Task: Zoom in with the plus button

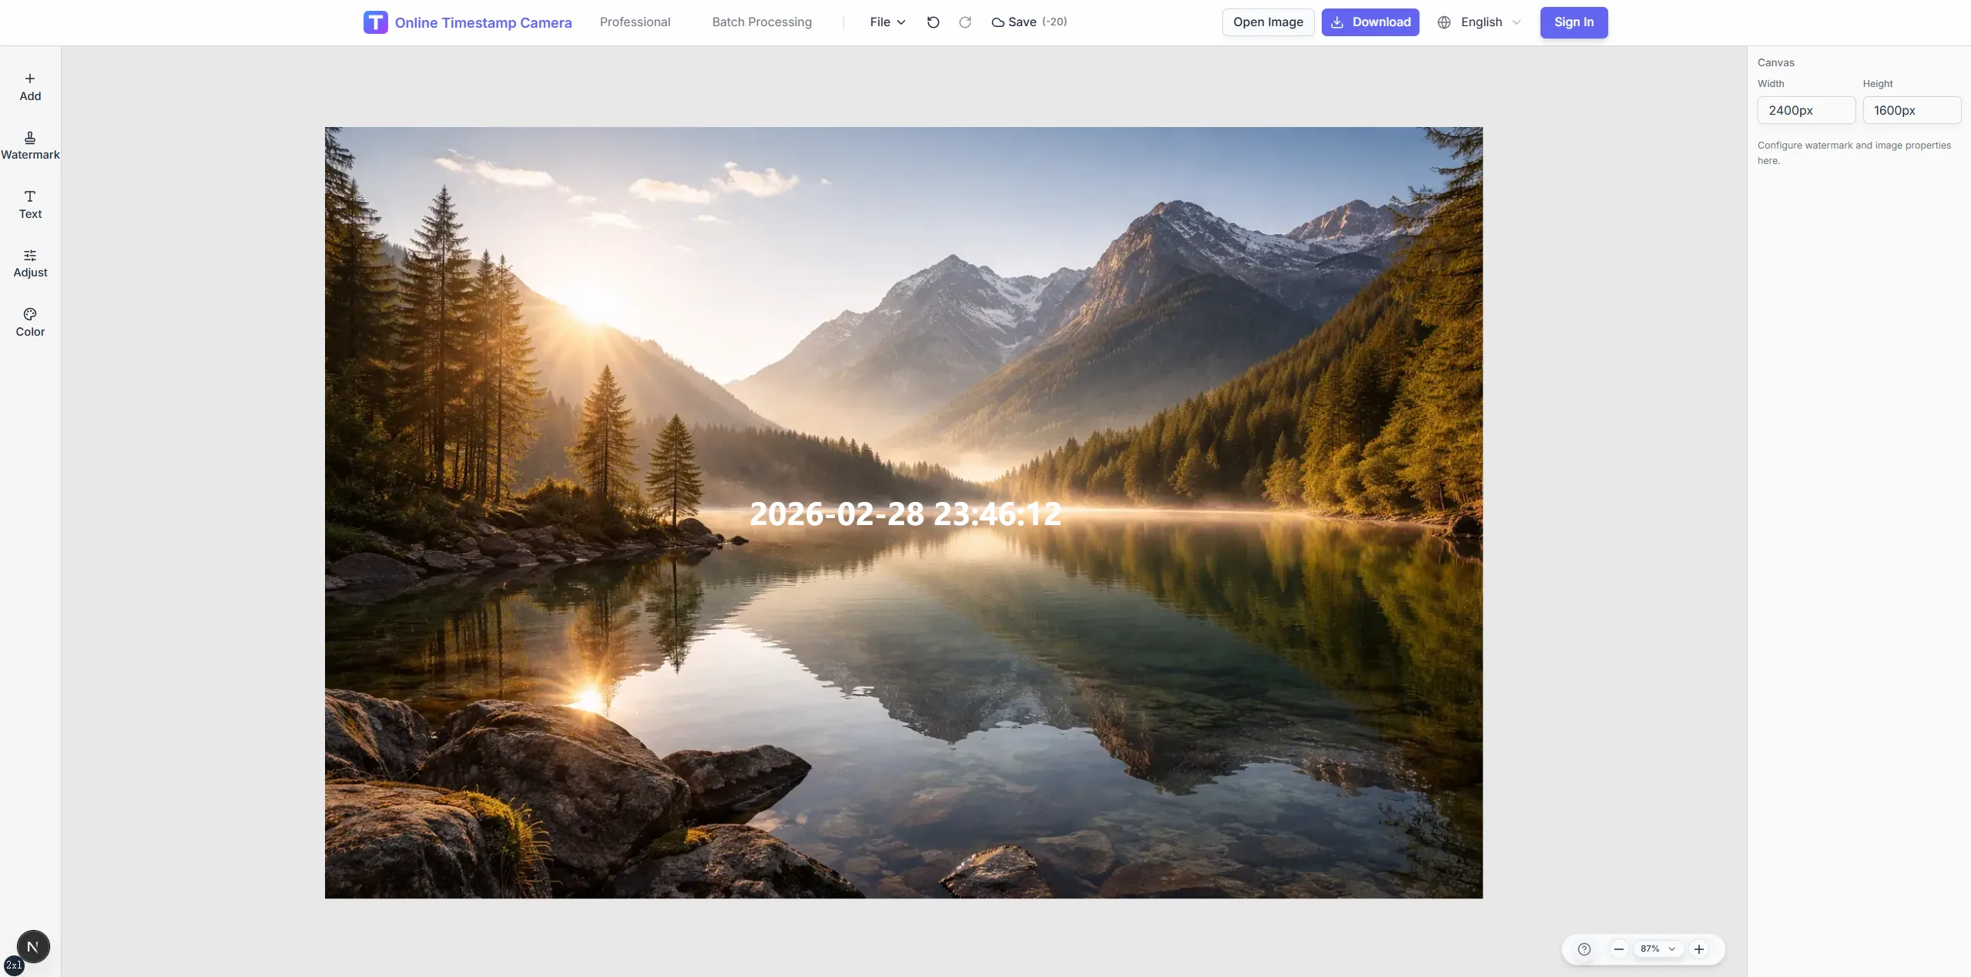Action: (x=1698, y=949)
